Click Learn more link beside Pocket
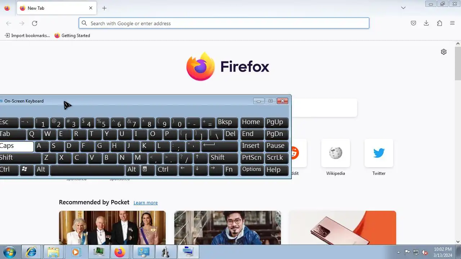The image size is (461, 259). point(146,203)
